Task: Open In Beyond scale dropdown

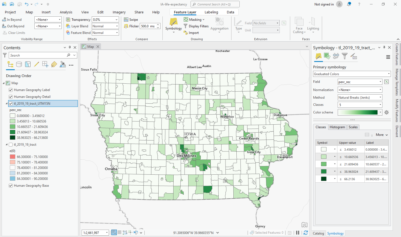Action: pyautogui.click(x=48, y=20)
